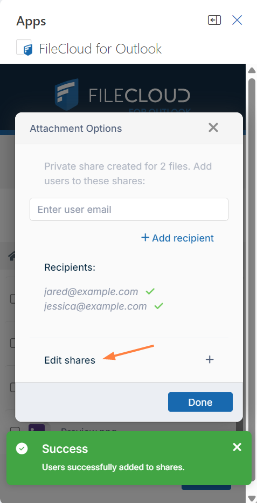Select recipient jessica@example.com
The width and height of the screenshot is (257, 503).
pyautogui.click(x=95, y=306)
